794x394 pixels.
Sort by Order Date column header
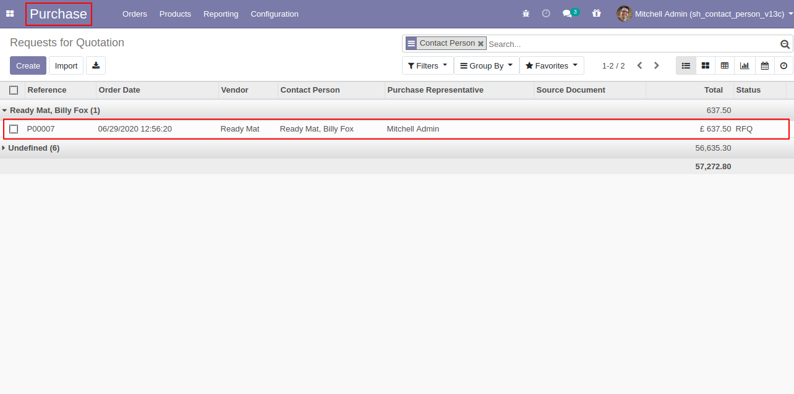(x=158, y=90)
